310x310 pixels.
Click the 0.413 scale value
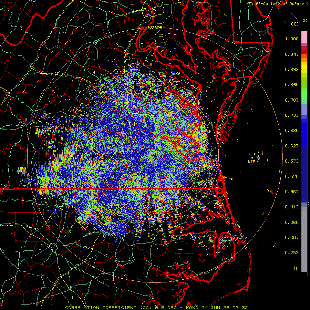pos(292,207)
